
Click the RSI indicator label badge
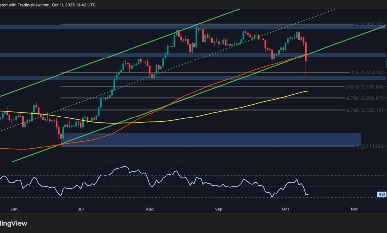380,195
